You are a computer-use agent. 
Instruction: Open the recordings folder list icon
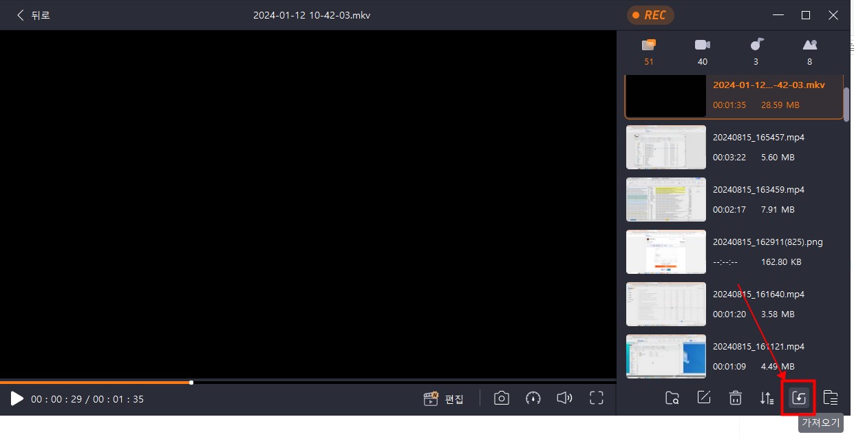pos(831,398)
